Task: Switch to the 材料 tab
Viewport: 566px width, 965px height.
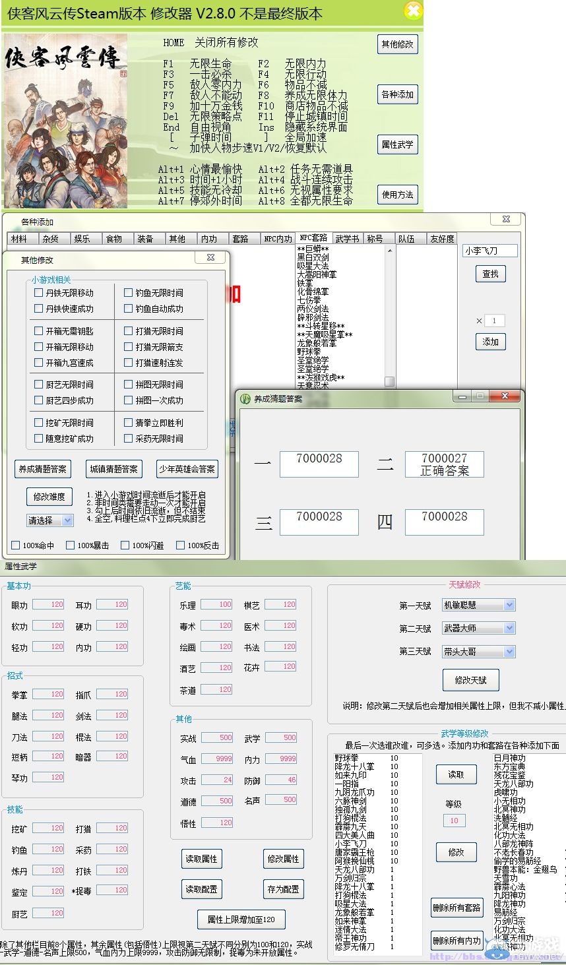Action: [22, 239]
